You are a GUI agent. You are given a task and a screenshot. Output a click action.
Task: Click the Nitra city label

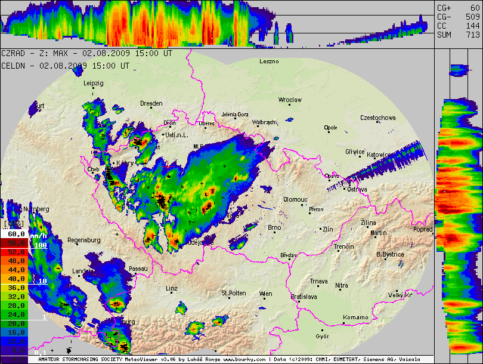(342, 285)
